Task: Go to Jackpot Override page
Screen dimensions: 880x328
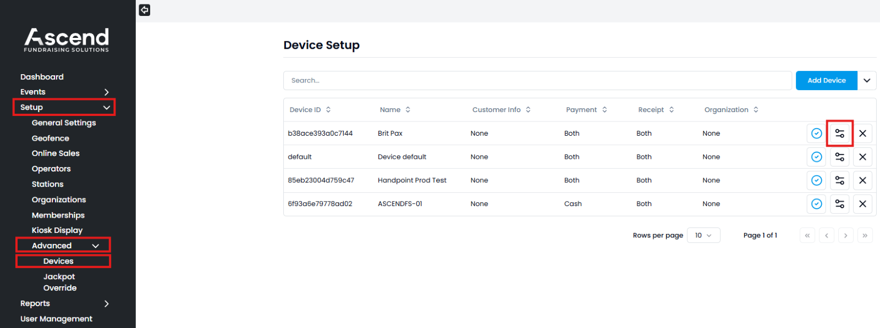Action: [60, 282]
